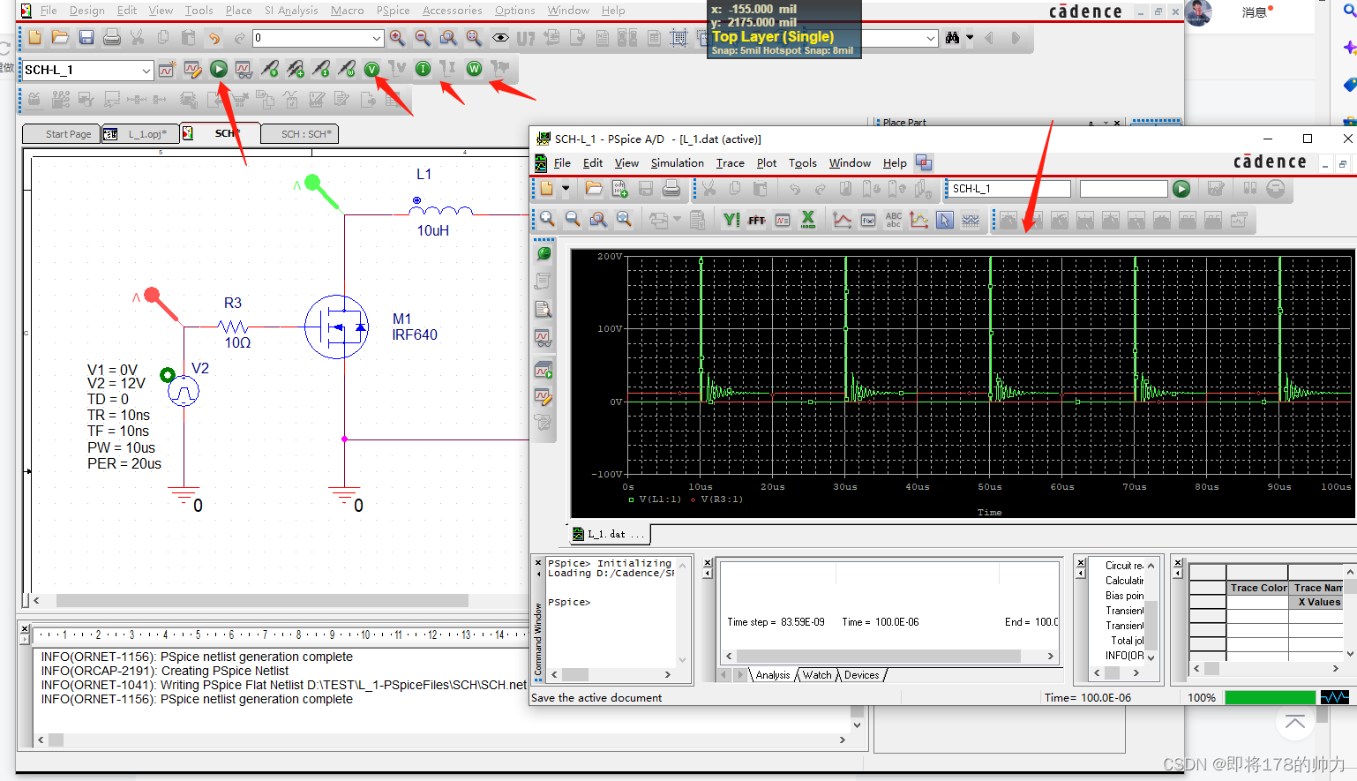Switch to the Devices tab

click(861, 675)
